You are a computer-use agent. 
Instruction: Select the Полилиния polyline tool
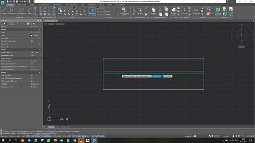(12, 11)
